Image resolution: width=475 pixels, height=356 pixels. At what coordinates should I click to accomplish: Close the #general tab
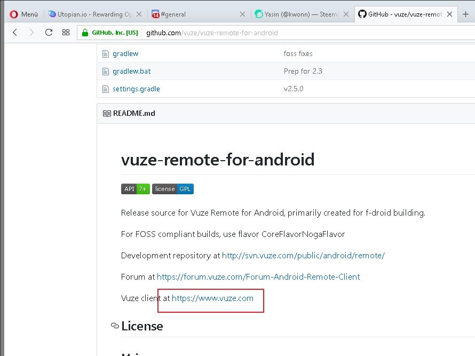coord(243,14)
